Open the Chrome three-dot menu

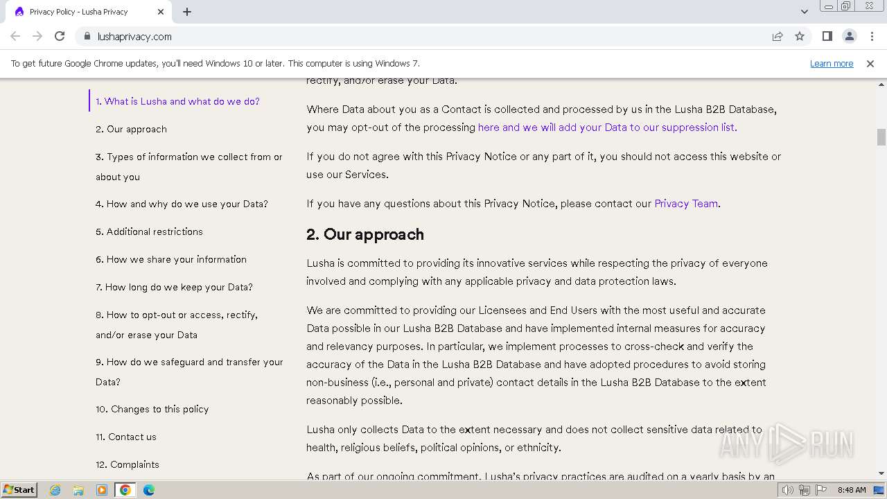tap(872, 36)
